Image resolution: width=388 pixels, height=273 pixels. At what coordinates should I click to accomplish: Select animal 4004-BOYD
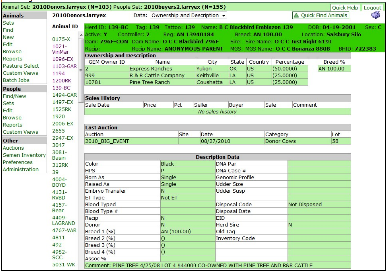coord(59,182)
